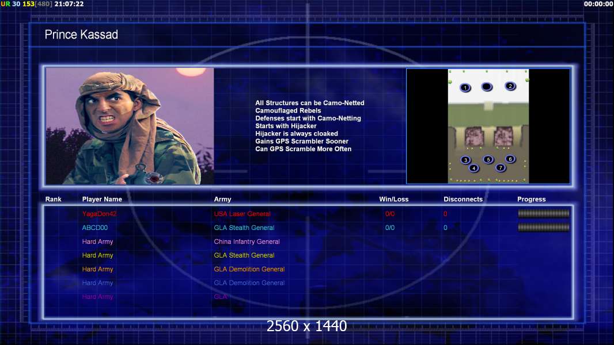Click 'All Structures can be Camo-Netted' line
This screenshot has width=614, height=345.
[x=310, y=103]
